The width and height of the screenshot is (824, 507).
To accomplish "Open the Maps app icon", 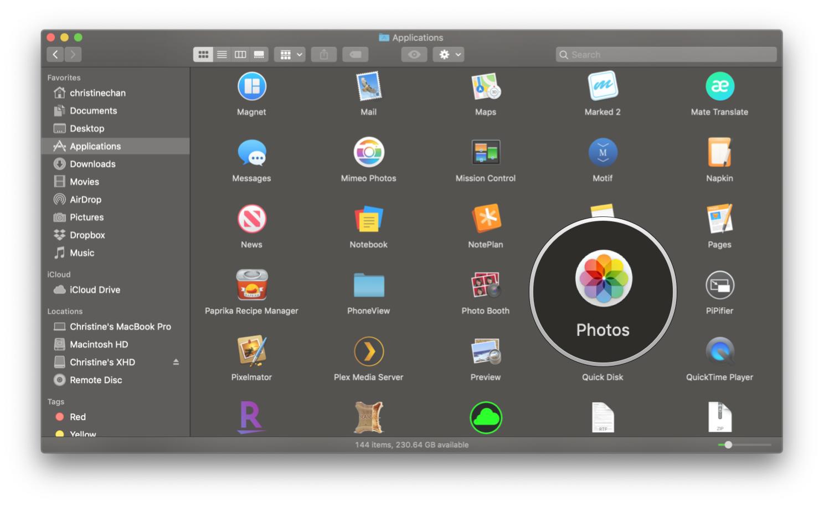I will coord(486,86).
